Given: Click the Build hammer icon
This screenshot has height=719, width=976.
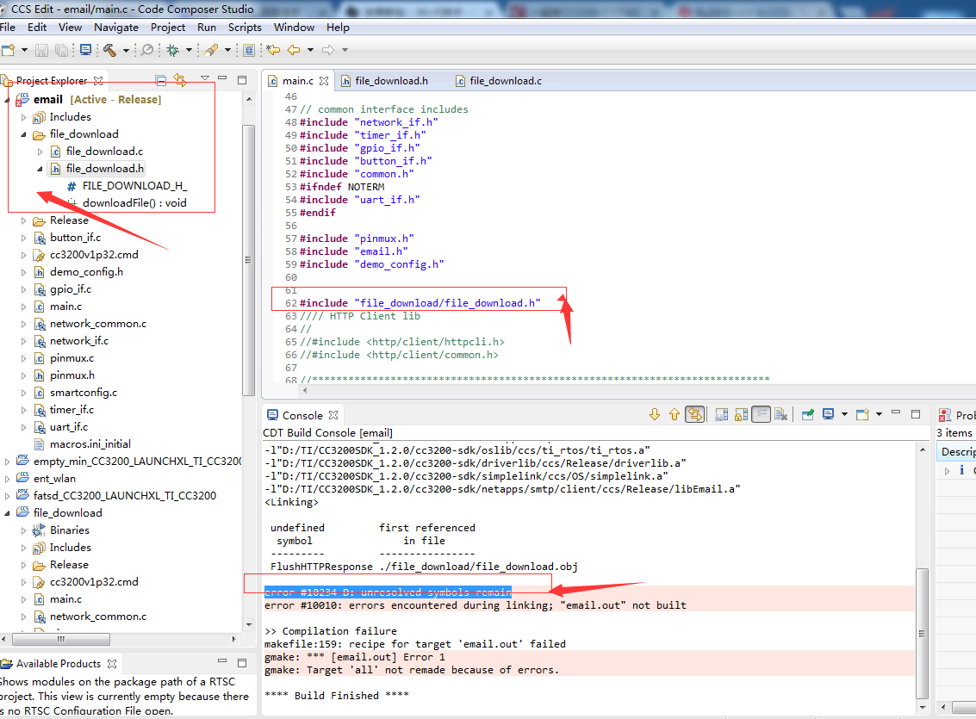Looking at the screenshot, I should [109, 50].
